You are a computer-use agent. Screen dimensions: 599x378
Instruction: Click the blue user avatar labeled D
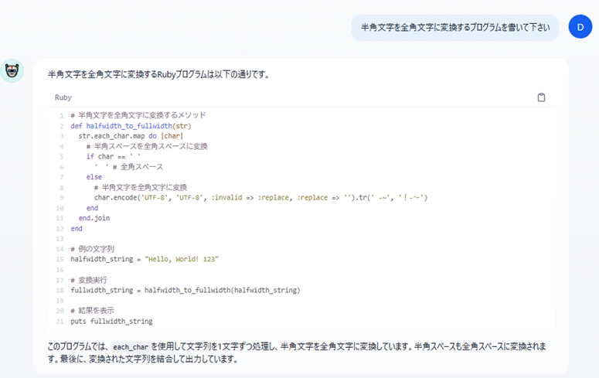[x=580, y=27]
